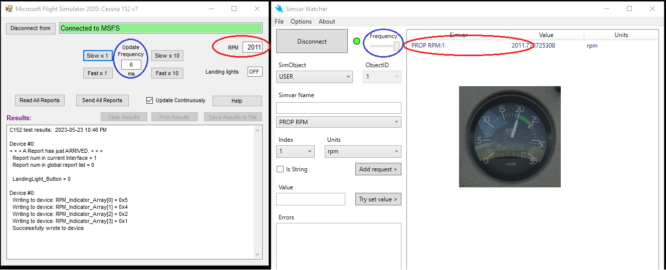Toggle the Update Continuously checkbox
The image size is (666, 270).
(x=149, y=100)
